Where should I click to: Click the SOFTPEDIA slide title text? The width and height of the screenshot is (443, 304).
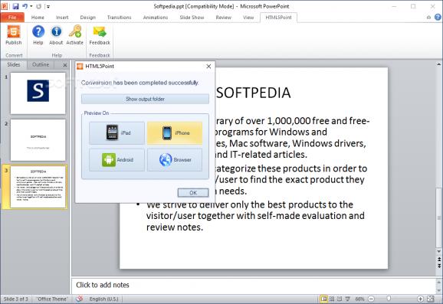pyautogui.click(x=254, y=93)
